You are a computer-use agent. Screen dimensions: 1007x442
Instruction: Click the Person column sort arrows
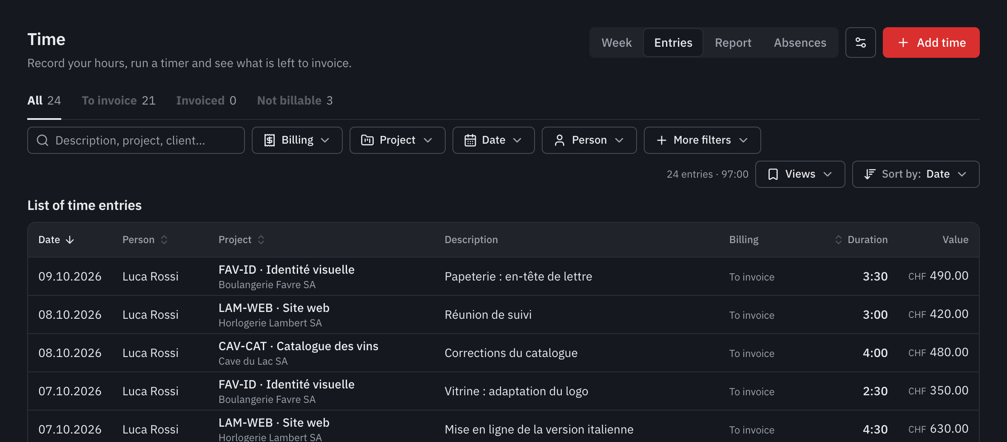[x=164, y=240]
